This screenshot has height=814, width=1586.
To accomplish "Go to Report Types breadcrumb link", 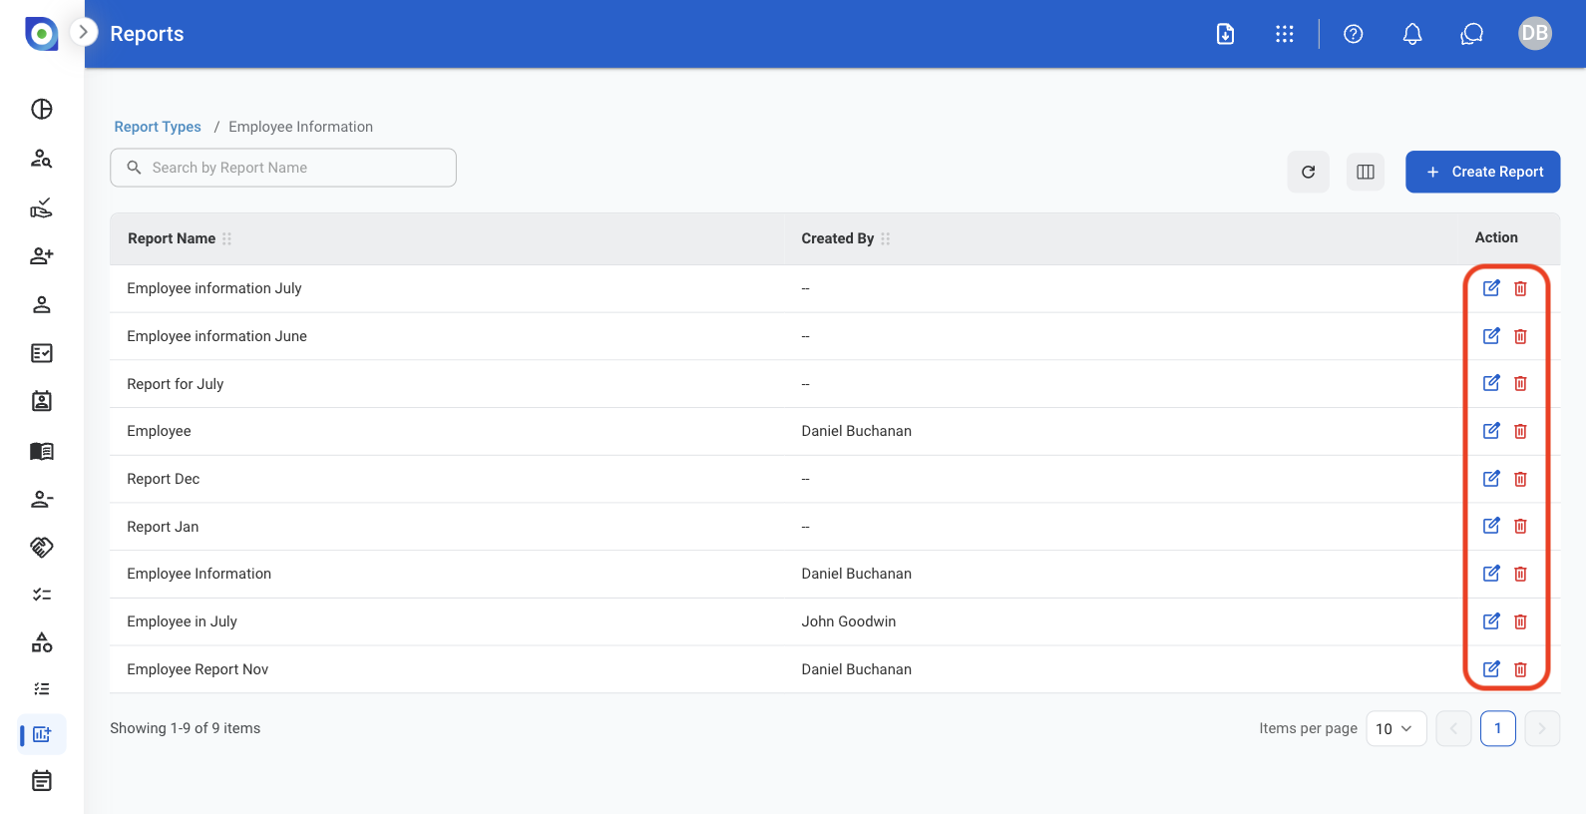I will tap(158, 127).
